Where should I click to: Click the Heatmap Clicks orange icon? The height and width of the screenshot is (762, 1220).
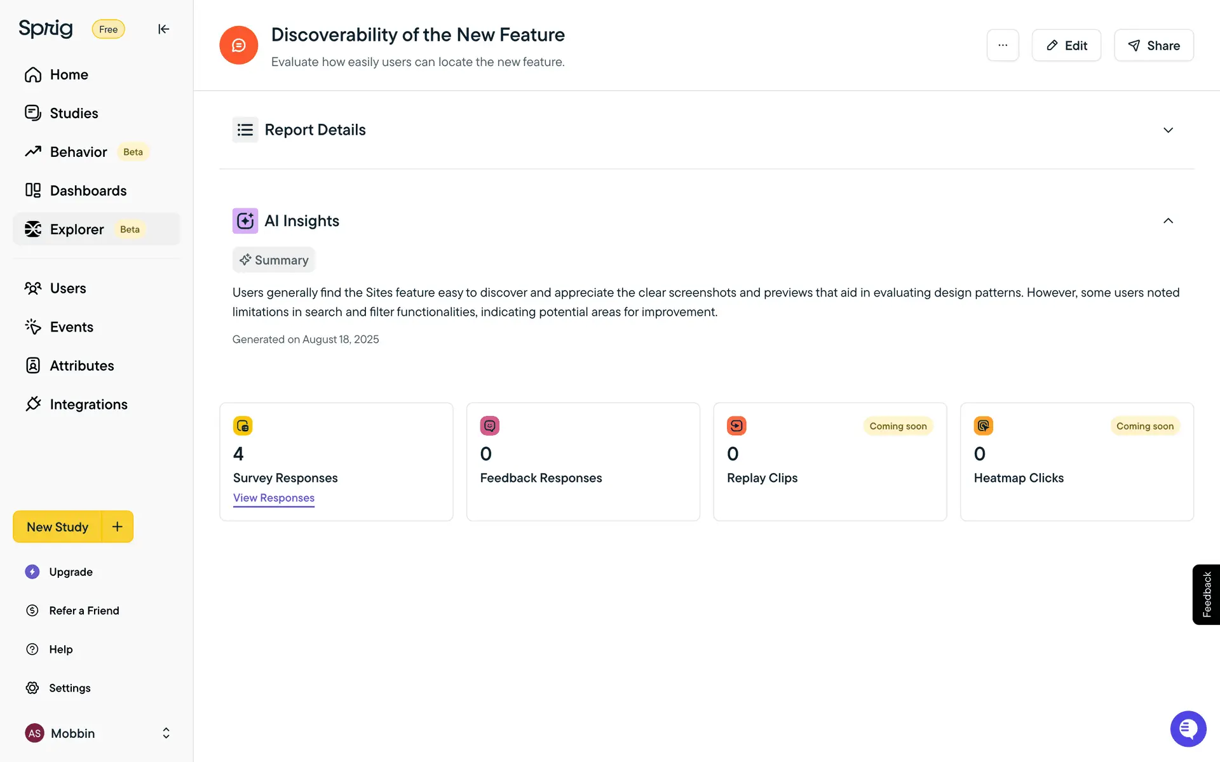[x=983, y=425]
